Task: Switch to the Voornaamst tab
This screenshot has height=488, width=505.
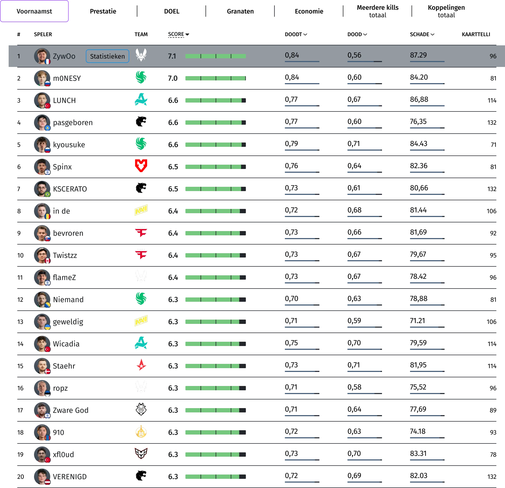Action: coord(34,11)
